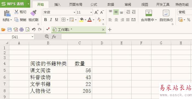Viewport: 192px width, 99px height.
Task: Undo the last action
Action: coord(34,30)
